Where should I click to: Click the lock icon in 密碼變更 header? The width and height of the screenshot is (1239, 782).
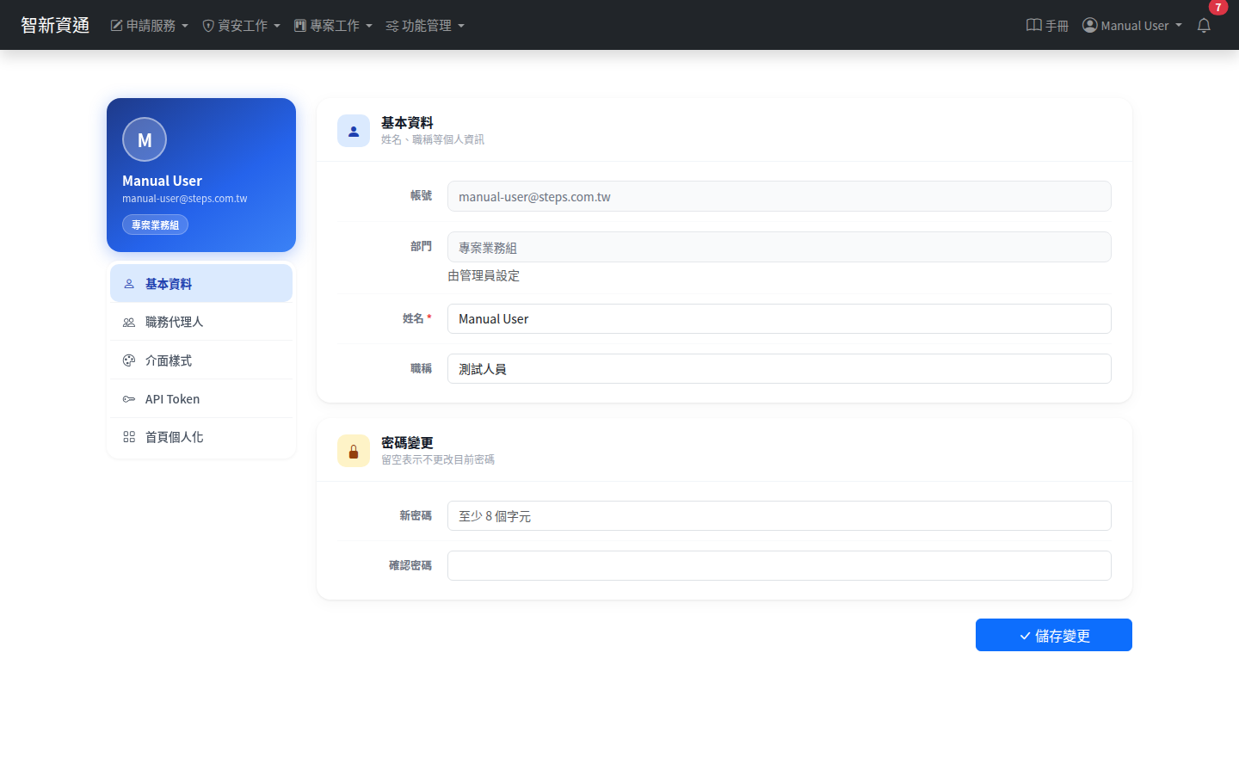coord(354,451)
